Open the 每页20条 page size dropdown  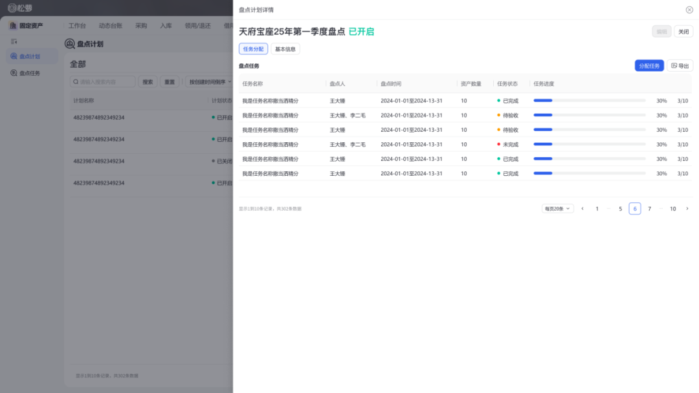coord(557,209)
